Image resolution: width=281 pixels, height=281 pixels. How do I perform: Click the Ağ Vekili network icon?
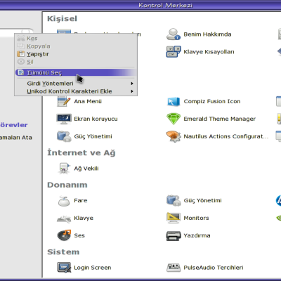pos(64,169)
